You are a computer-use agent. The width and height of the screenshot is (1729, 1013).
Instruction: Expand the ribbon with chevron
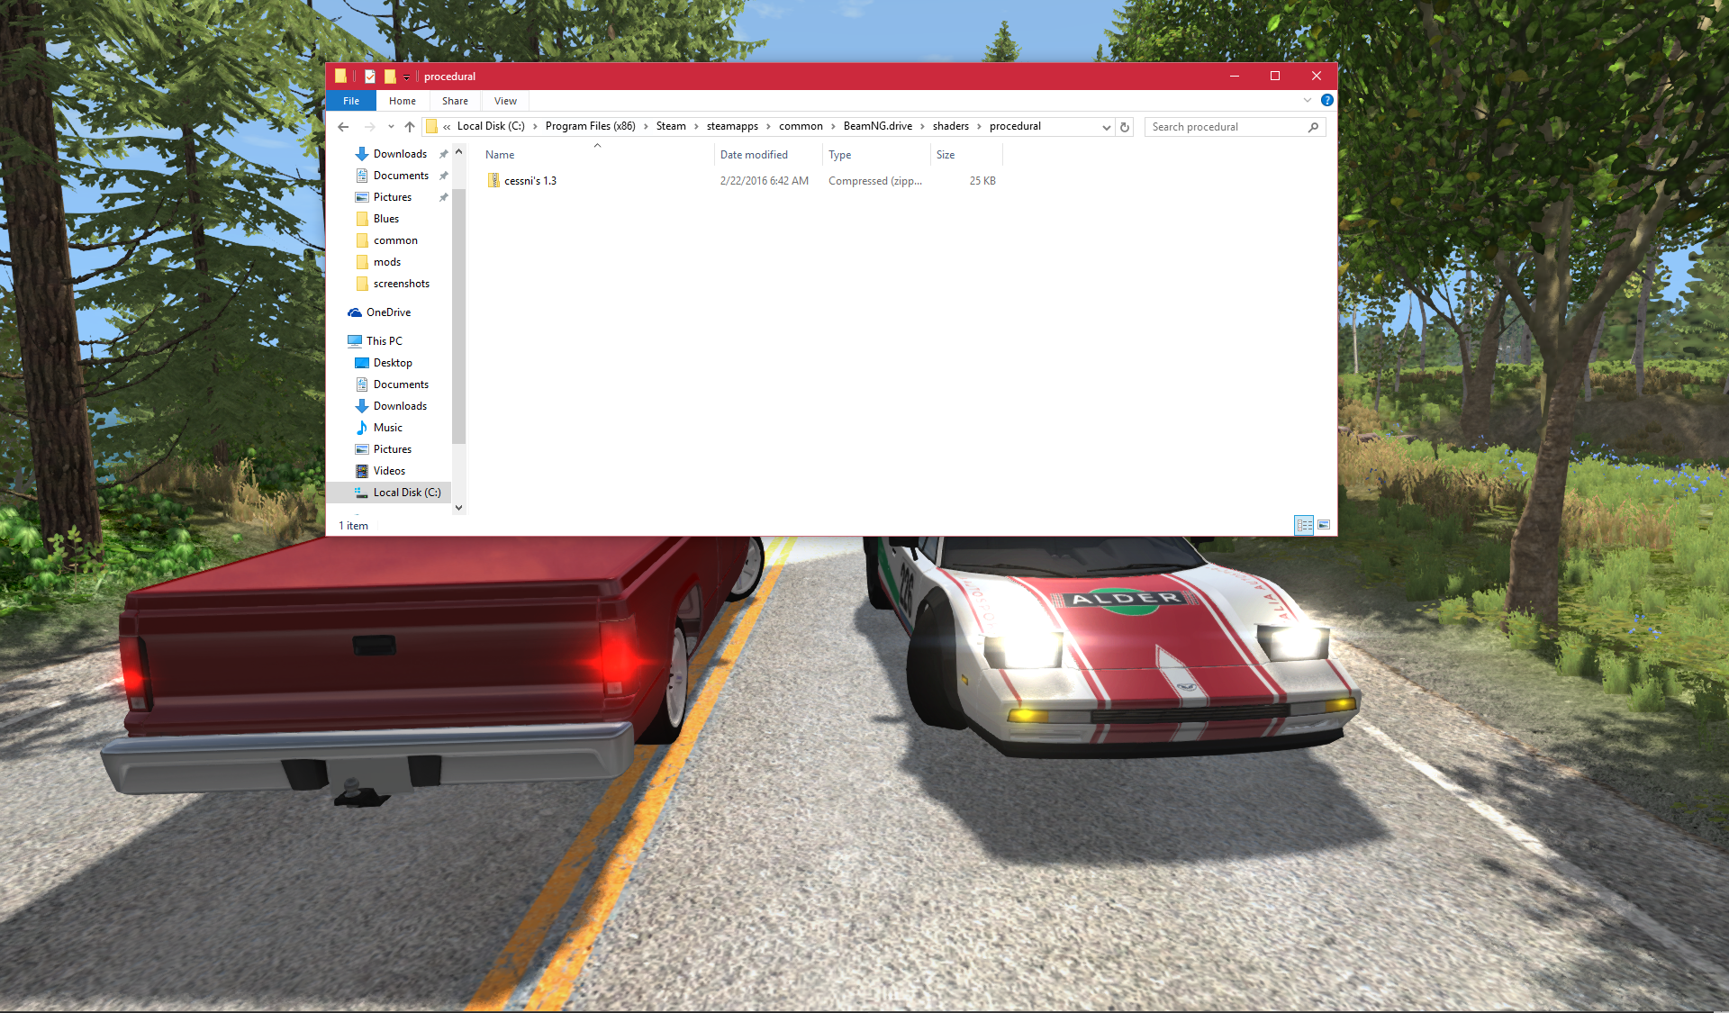[x=1308, y=100]
